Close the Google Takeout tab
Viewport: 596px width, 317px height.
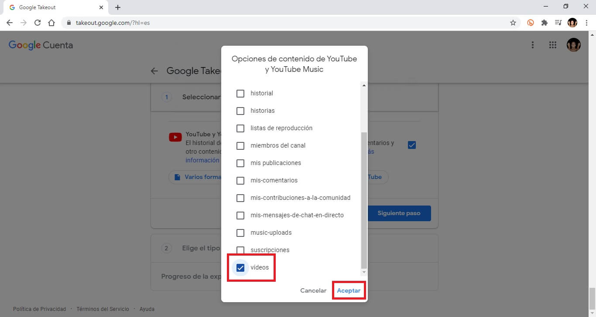[x=101, y=7]
